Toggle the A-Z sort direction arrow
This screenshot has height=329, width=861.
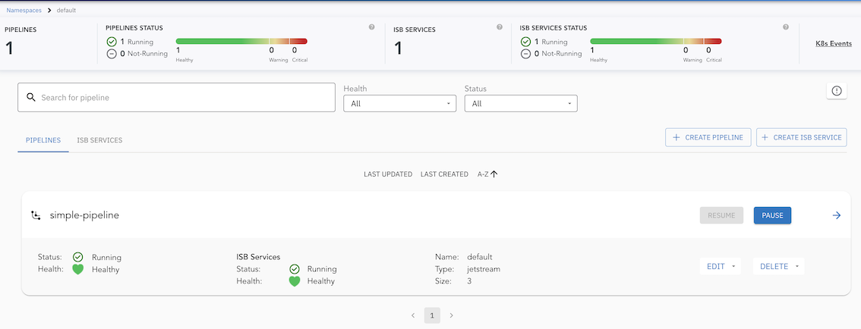[494, 174]
